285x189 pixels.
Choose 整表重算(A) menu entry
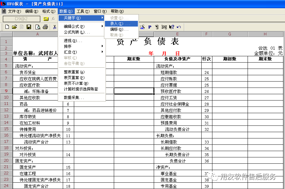click(81, 72)
